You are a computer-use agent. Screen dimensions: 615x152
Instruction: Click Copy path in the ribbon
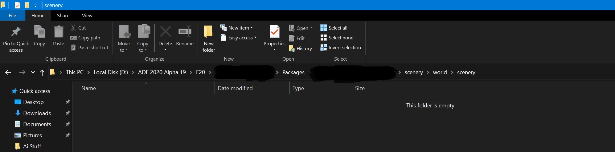pos(85,38)
